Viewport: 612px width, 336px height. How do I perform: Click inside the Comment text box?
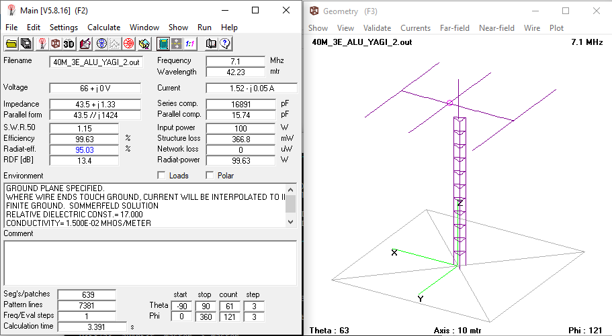tap(150, 263)
